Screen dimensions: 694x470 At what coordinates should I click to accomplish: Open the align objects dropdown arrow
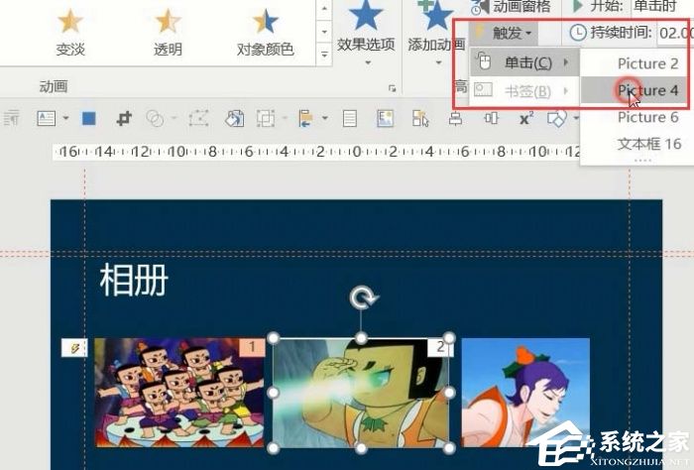click(325, 118)
